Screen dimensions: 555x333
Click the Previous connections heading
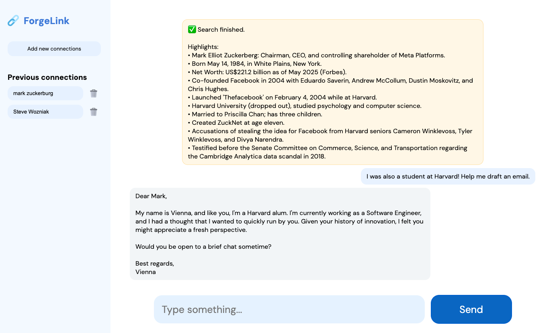pyautogui.click(x=47, y=77)
